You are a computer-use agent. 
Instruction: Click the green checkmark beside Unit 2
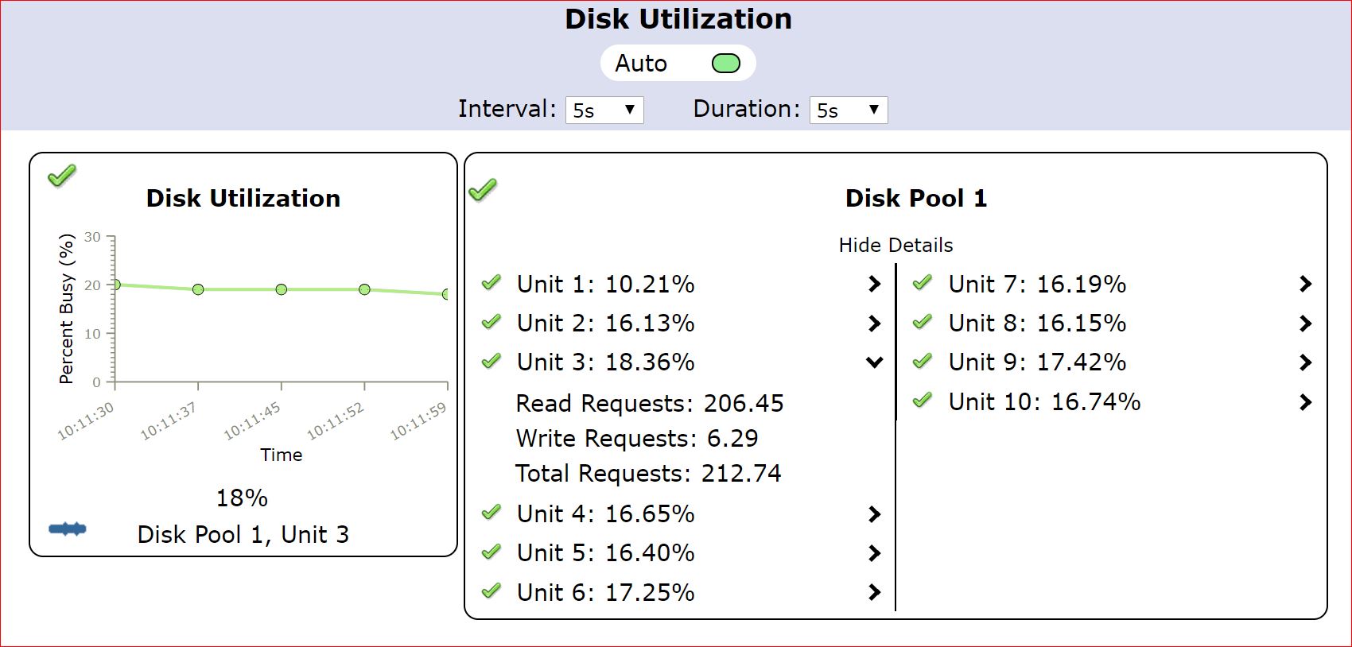pos(491,322)
